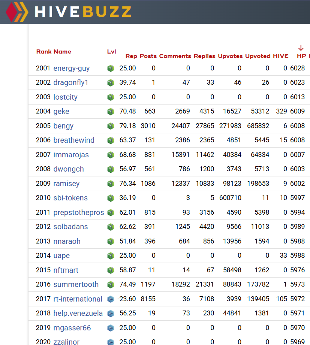Click ramisey's level badge icon
The width and height of the screenshot is (310, 345).
(x=111, y=184)
